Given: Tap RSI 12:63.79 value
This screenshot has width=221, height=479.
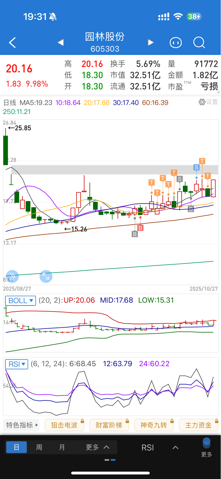Looking at the screenshot, I should tap(118, 364).
